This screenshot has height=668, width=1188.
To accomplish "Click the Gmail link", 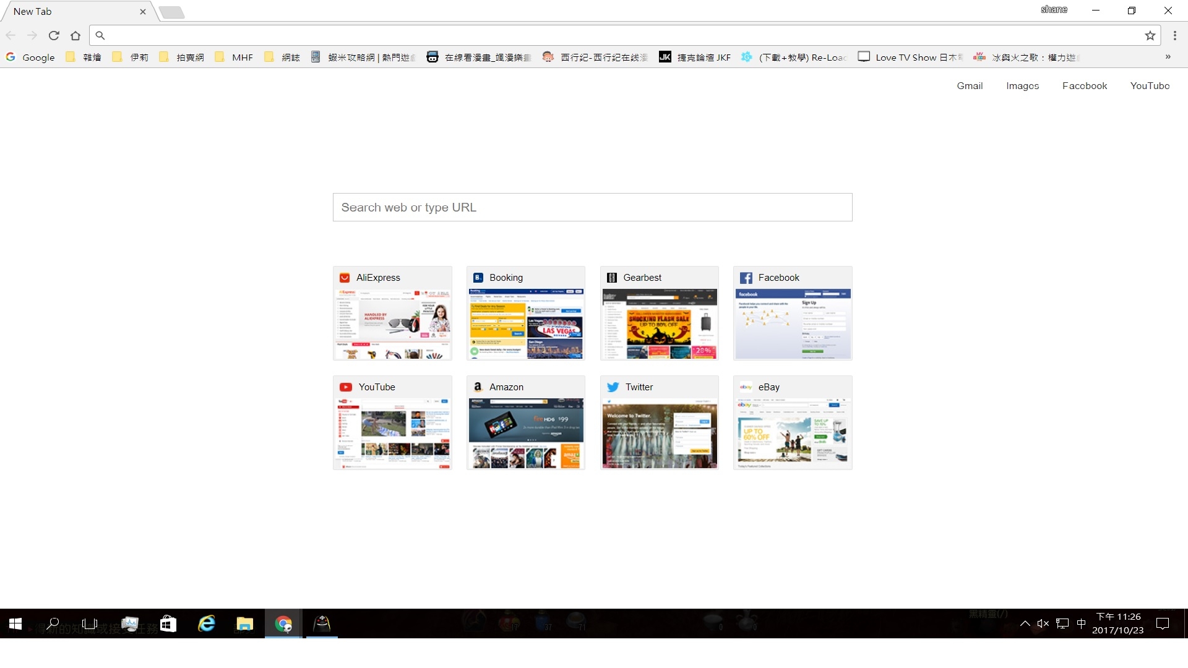I will 970,86.
